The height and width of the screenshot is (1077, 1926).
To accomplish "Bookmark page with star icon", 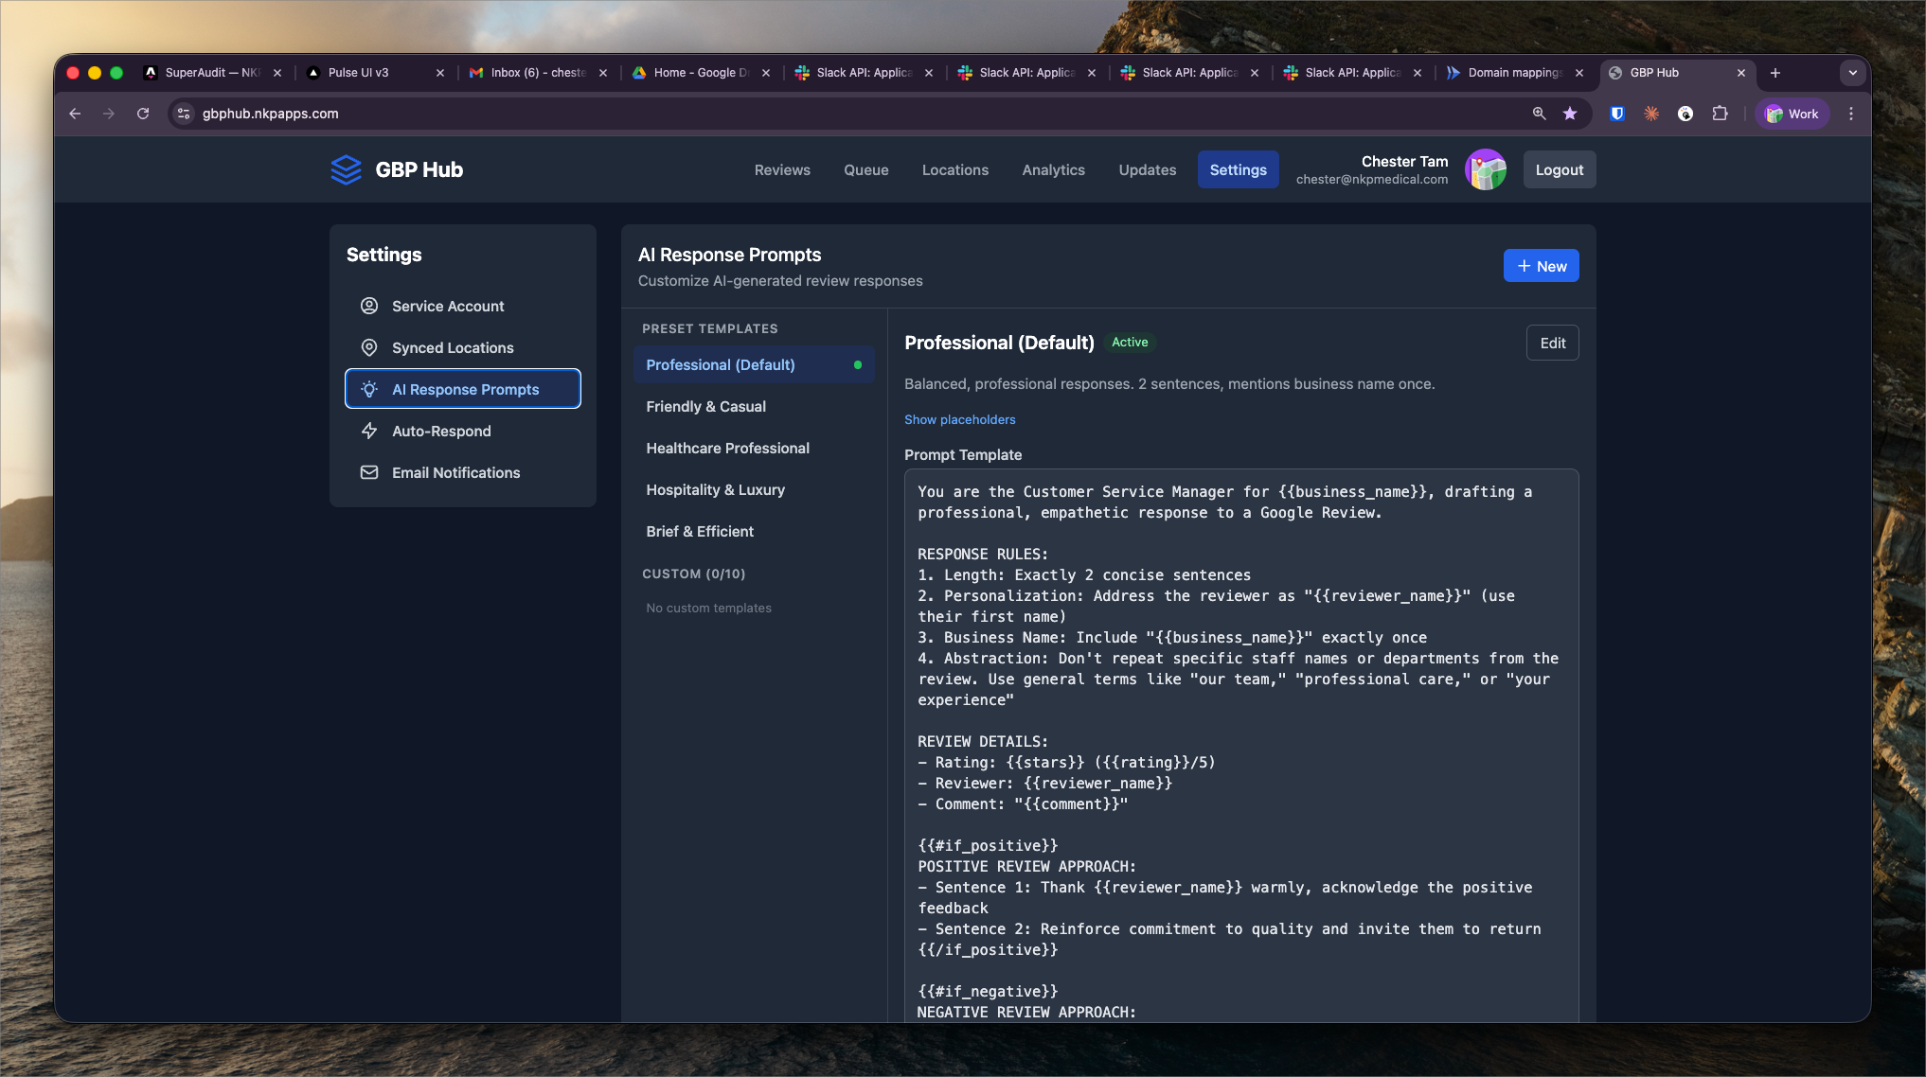I will pyautogui.click(x=1570, y=114).
